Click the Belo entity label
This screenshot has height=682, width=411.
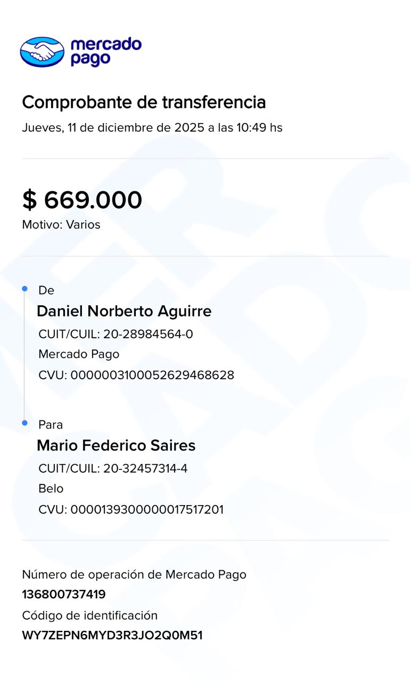(51, 489)
